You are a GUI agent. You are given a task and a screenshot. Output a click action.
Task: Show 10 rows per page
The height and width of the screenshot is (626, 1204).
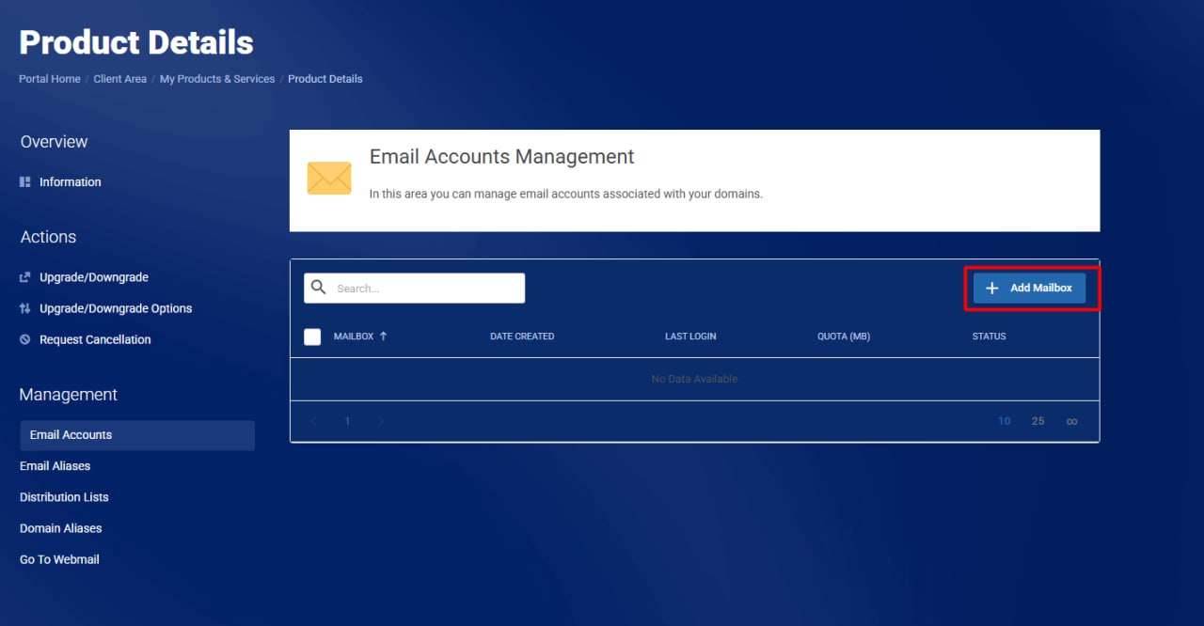coord(1005,421)
